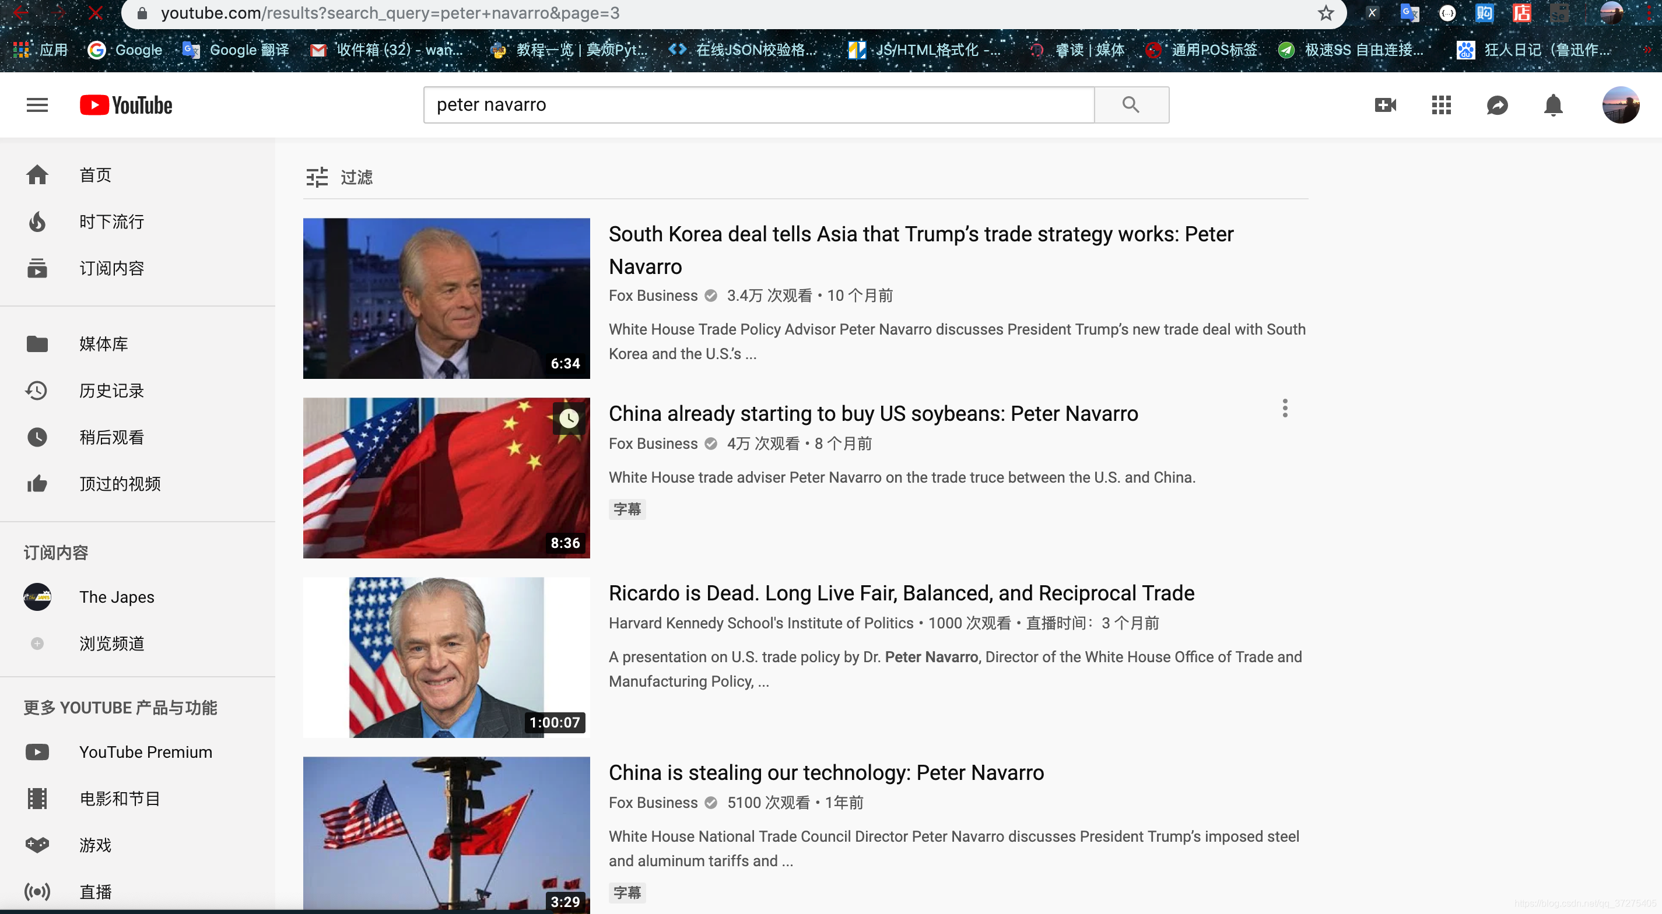Screen dimensions: 1662x914
Task: Open the 狂人日记 bookmark
Action: [1534, 50]
